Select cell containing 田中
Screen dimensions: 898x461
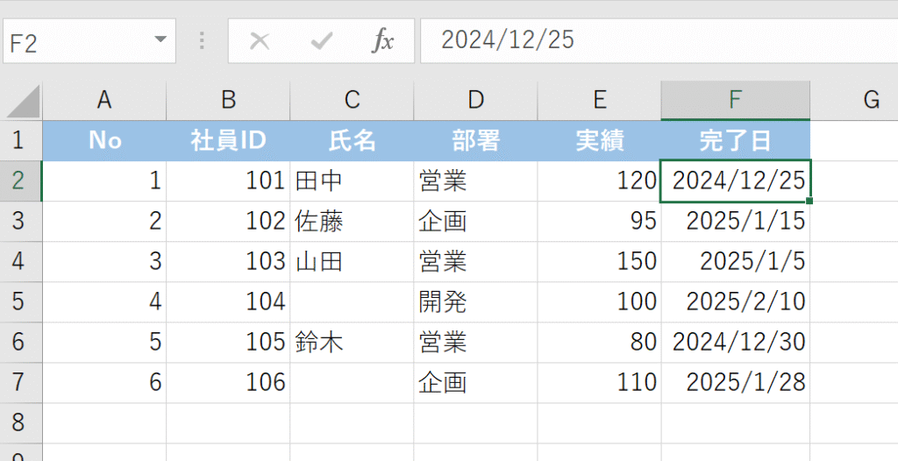352,181
